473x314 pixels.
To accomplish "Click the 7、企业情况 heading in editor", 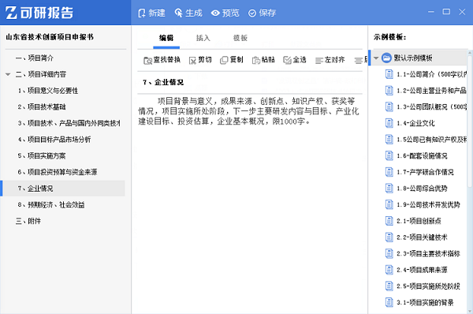I will pos(163,82).
